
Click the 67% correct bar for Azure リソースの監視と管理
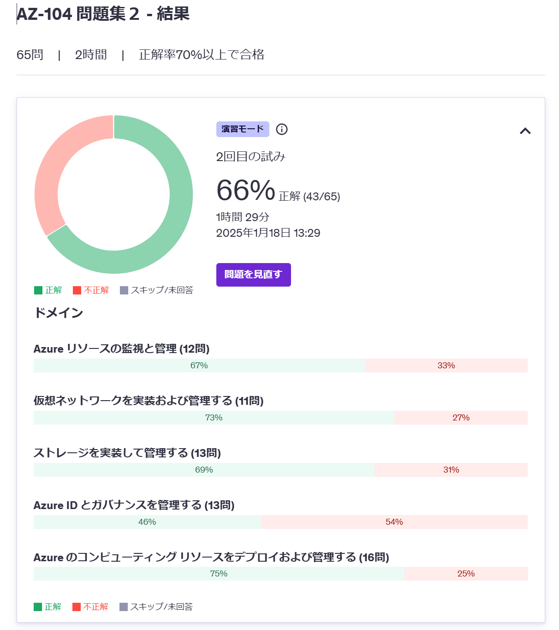pyautogui.click(x=199, y=366)
